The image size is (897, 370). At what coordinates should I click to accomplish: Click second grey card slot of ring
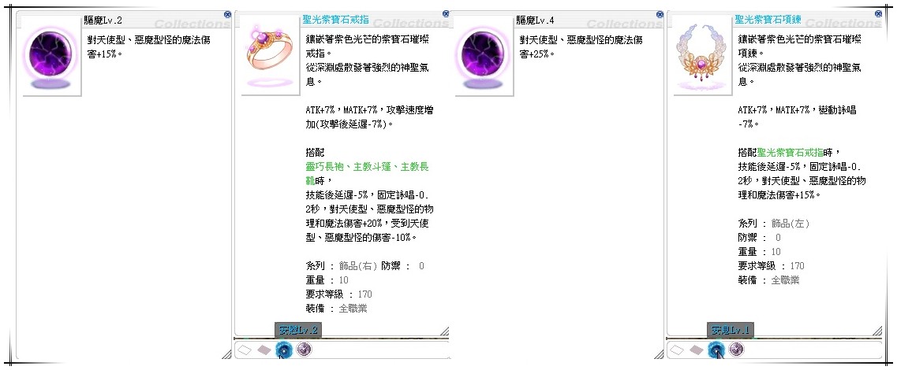[x=263, y=350]
